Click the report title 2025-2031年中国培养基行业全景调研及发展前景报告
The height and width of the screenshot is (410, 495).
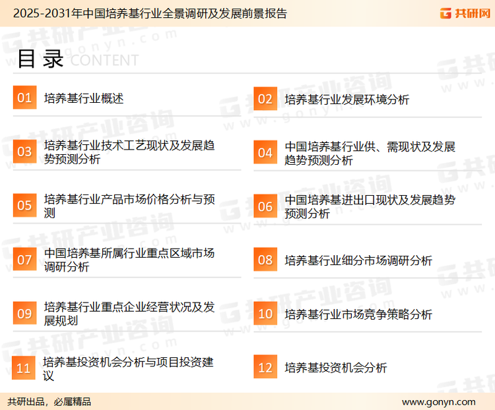click(x=150, y=13)
